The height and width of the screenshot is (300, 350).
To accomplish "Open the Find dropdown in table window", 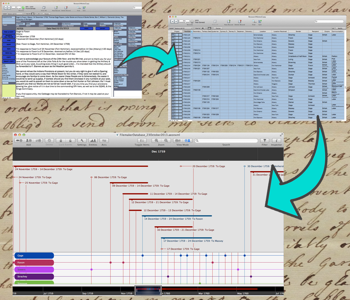I will tap(253, 22).
